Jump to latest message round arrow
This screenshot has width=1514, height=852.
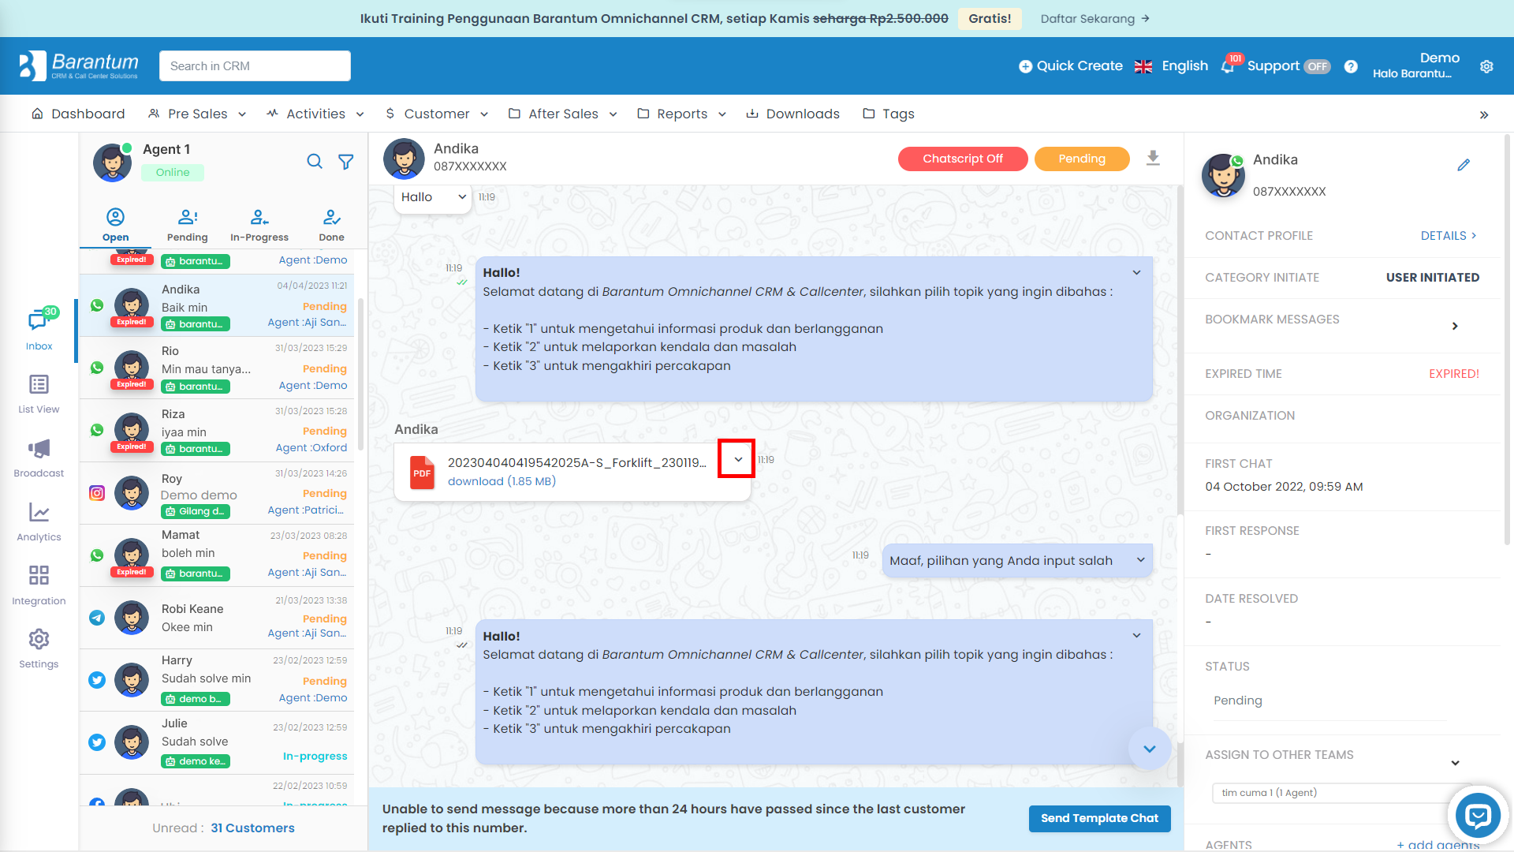tap(1149, 749)
